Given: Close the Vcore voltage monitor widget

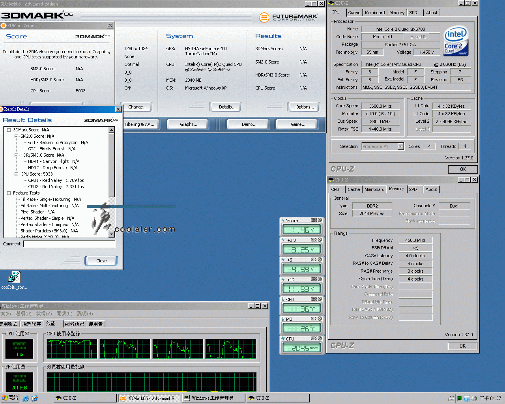Looking at the screenshot, I should pos(320,220).
